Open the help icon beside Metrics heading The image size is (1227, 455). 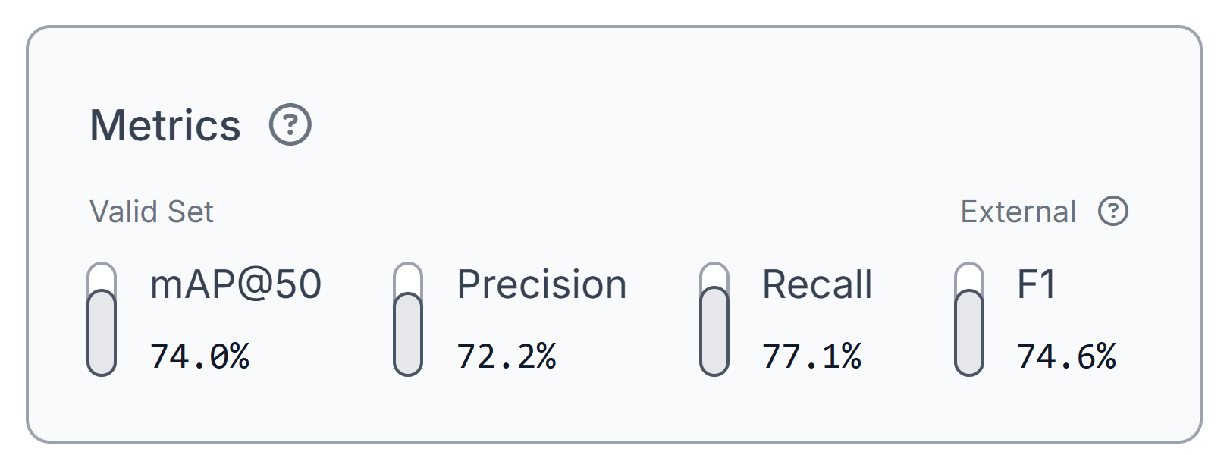(290, 125)
